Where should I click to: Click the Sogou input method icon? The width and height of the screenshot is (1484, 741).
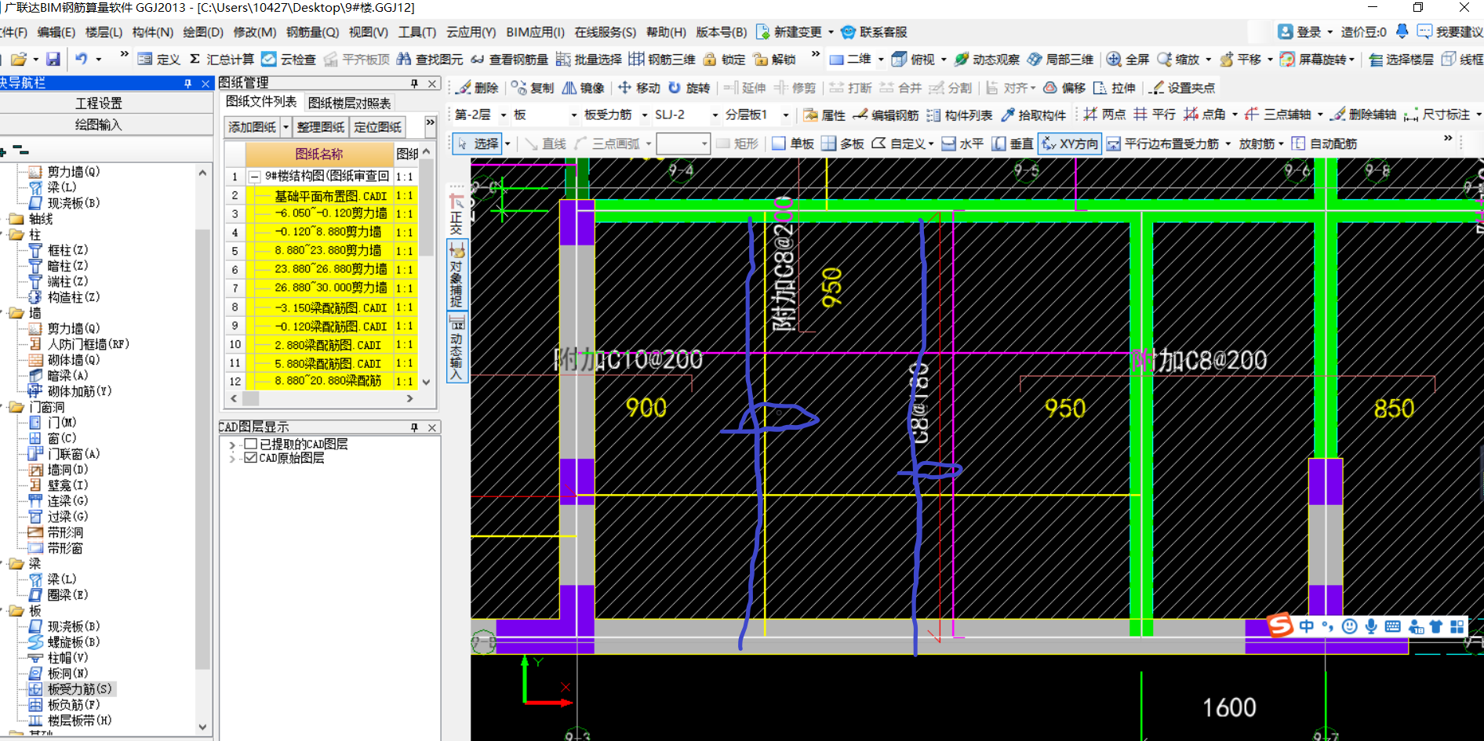pos(1280,626)
